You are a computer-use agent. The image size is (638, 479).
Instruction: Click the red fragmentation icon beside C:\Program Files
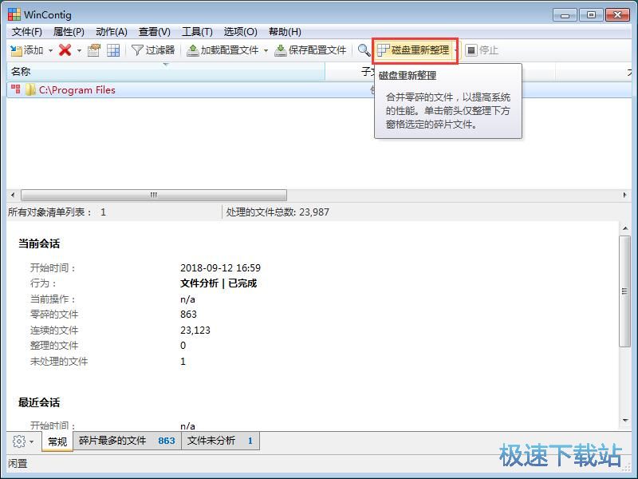point(16,89)
